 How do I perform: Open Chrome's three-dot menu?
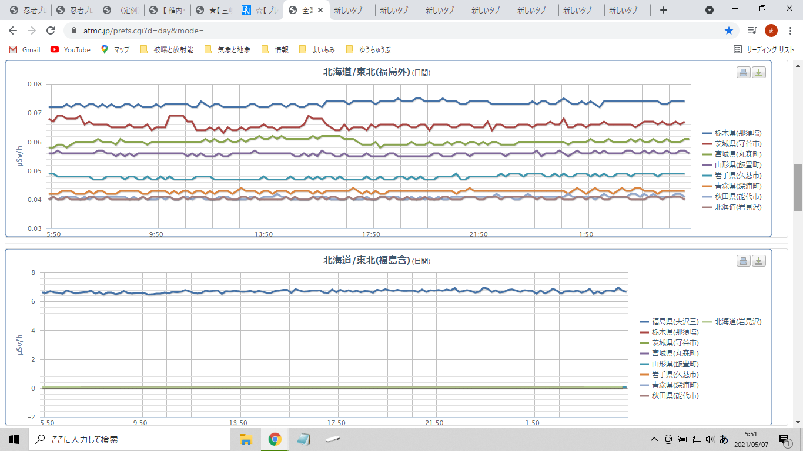coord(791,31)
